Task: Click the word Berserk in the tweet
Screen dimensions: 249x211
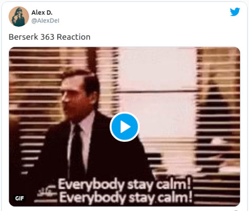Action: click(24, 37)
